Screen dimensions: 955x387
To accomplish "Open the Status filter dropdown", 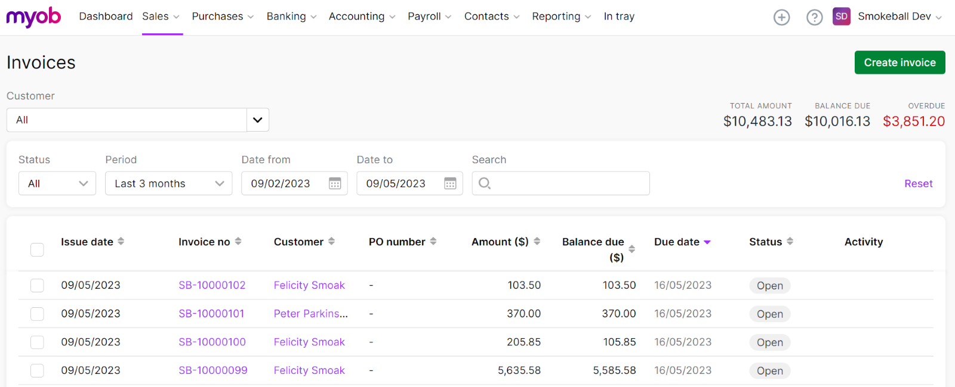I will coord(57,183).
